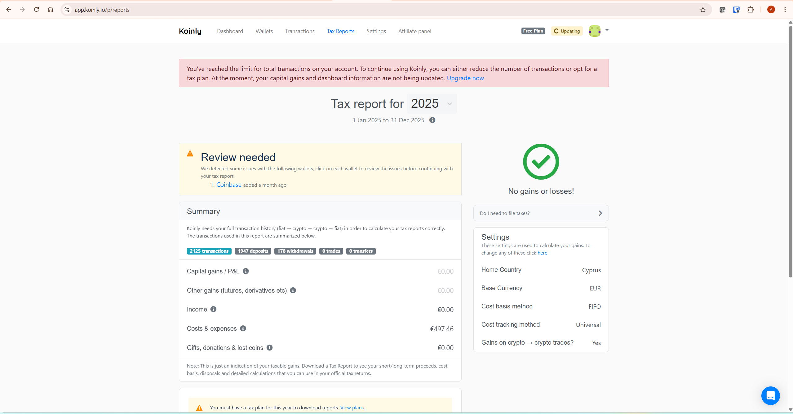Click the info icon next to Gifts, donations & lost coins
Image resolution: width=793 pixels, height=414 pixels.
269,348
